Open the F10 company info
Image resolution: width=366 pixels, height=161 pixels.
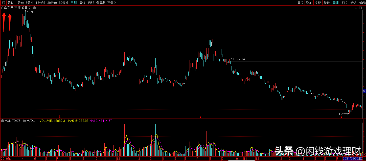point(344,3)
